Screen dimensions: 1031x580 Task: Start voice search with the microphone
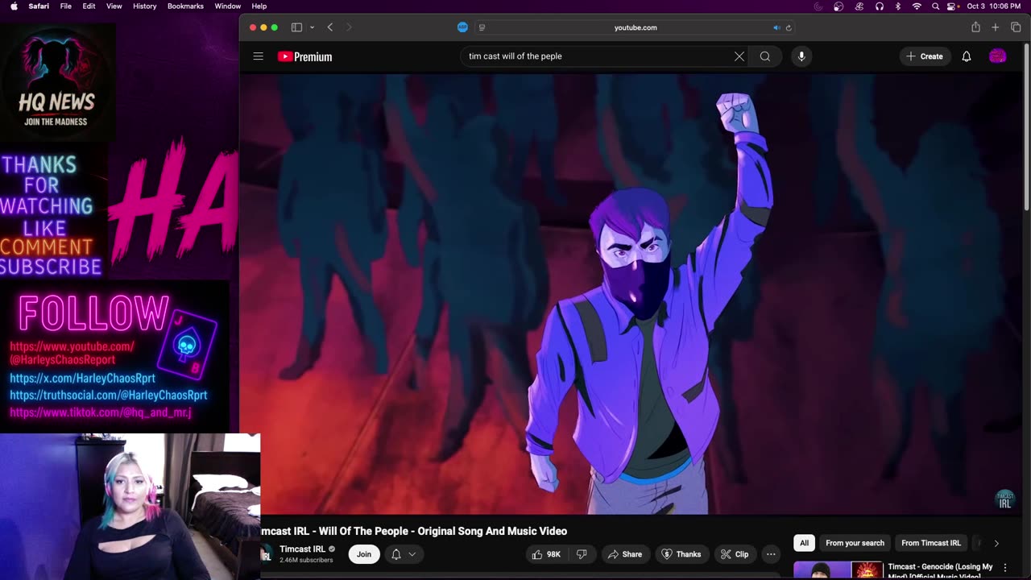801,56
